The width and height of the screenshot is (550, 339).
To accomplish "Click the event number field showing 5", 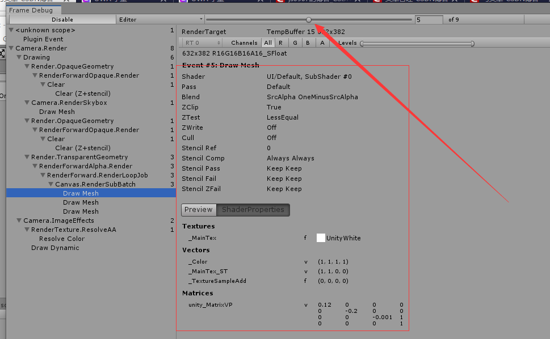I will coord(429,20).
